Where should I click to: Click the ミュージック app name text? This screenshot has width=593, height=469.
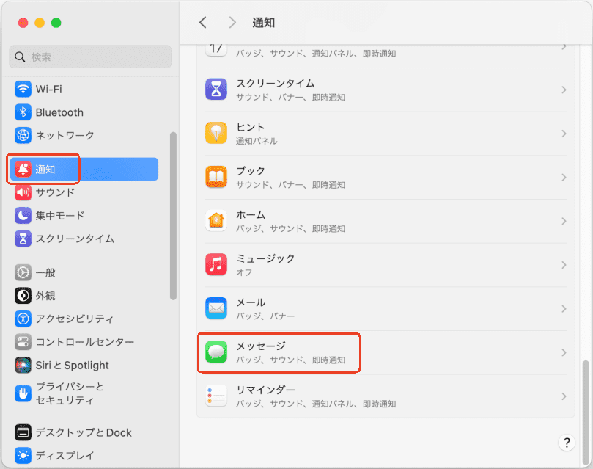[265, 258]
